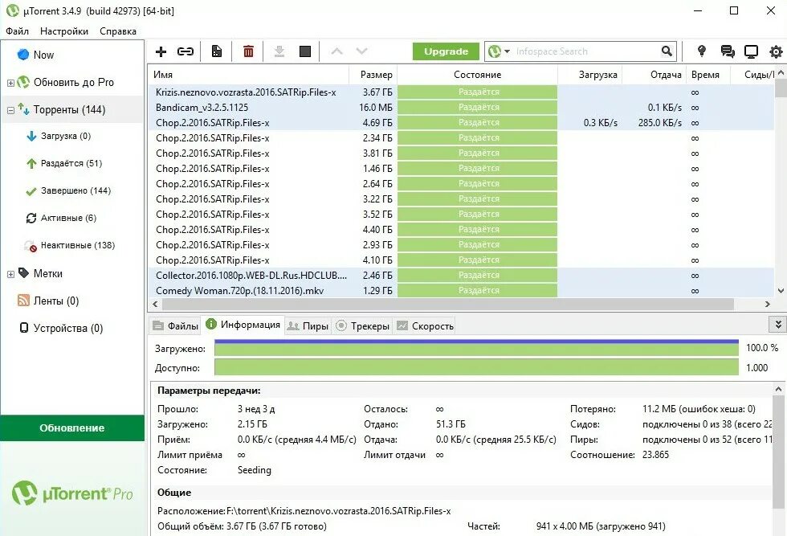Switch to the Файлы tab

click(175, 326)
